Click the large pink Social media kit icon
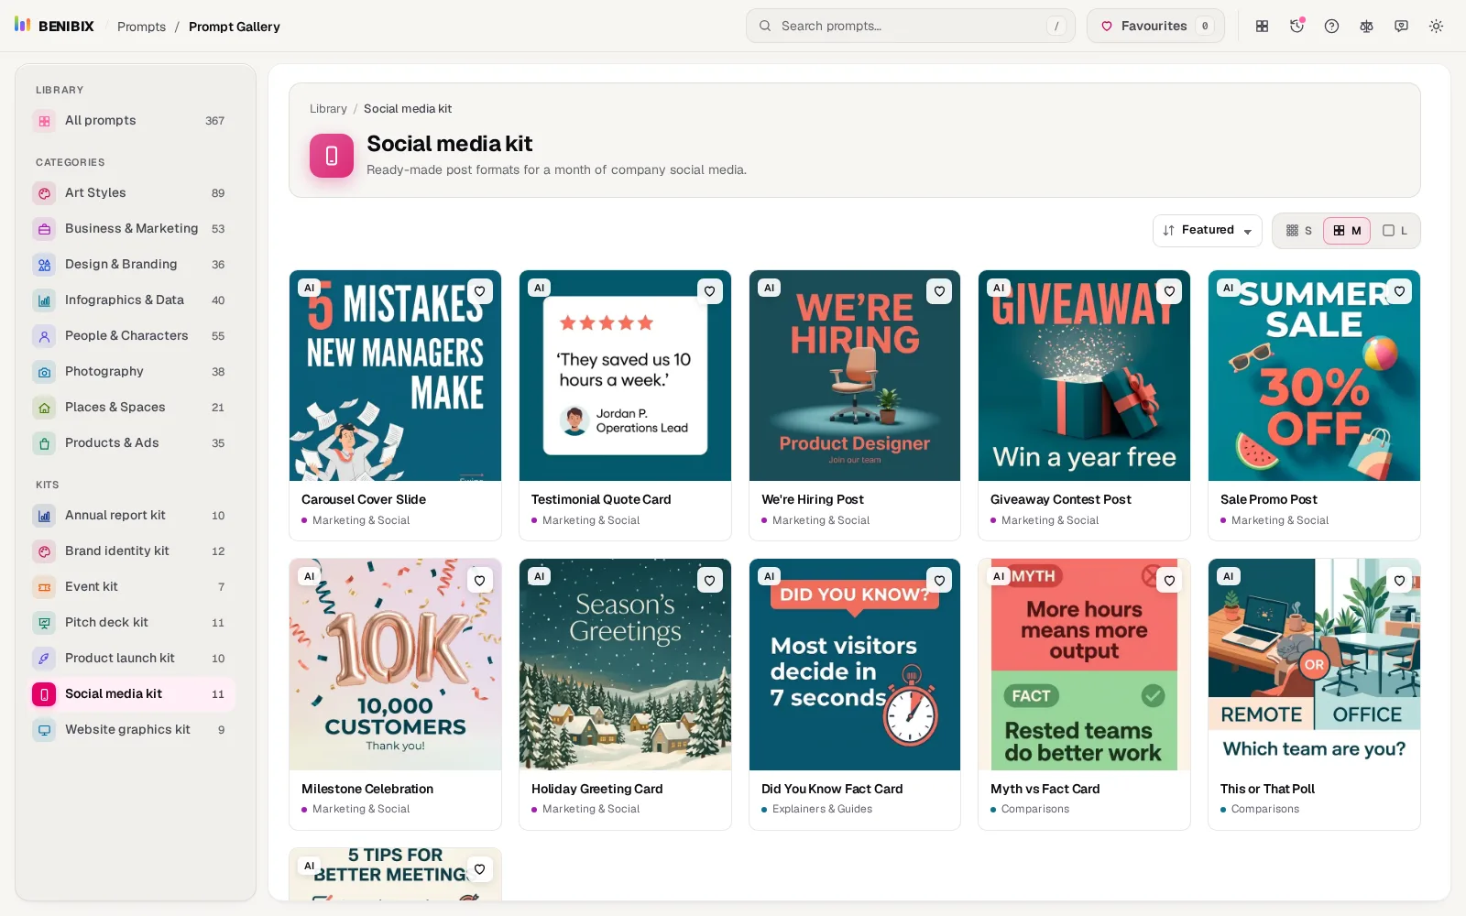1466x916 pixels. coord(332,156)
